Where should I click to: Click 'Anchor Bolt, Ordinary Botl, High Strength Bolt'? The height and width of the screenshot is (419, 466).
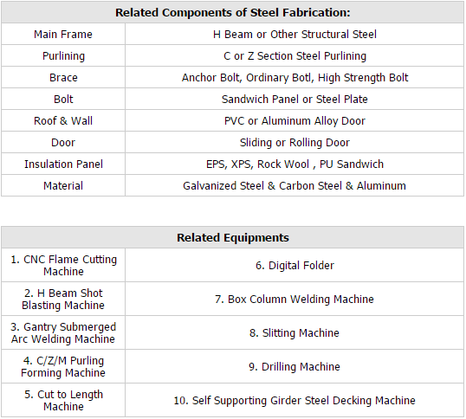(x=294, y=78)
